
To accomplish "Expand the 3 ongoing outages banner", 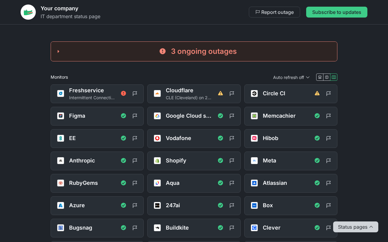I will 194,51.
